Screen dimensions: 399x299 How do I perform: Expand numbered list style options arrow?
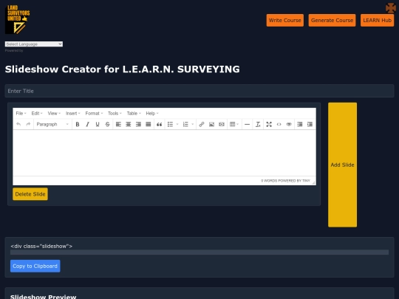[193, 124]
